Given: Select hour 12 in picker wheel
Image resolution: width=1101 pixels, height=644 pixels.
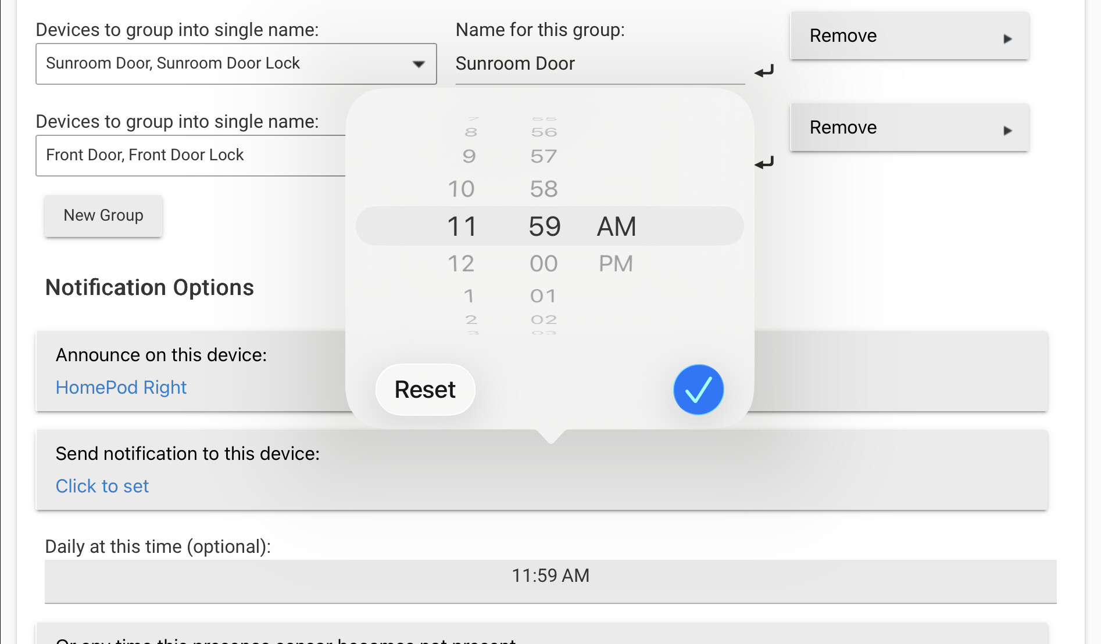Looking at the screenshot, I should pos(461,264).
